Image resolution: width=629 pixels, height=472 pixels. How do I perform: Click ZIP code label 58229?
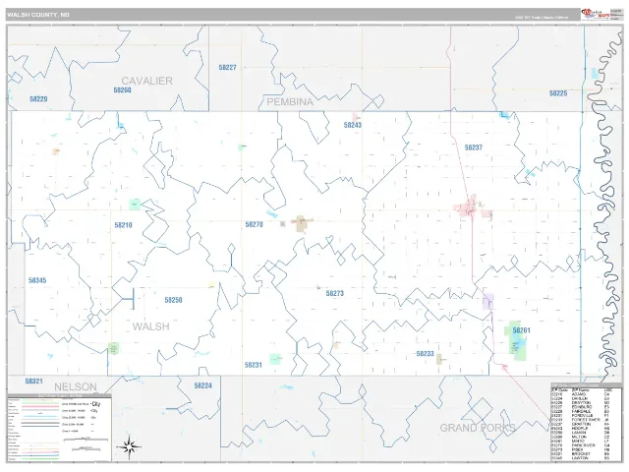(x=38, y=98)
